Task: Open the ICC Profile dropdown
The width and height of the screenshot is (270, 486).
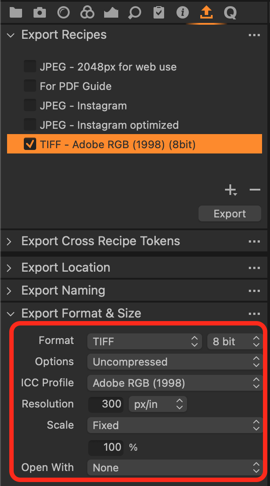Action: 175,383
